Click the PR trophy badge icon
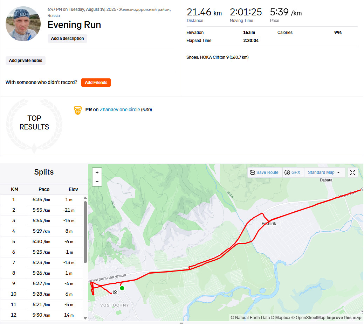The height and width of the screenshot is (324, 364). click(78, 111)
